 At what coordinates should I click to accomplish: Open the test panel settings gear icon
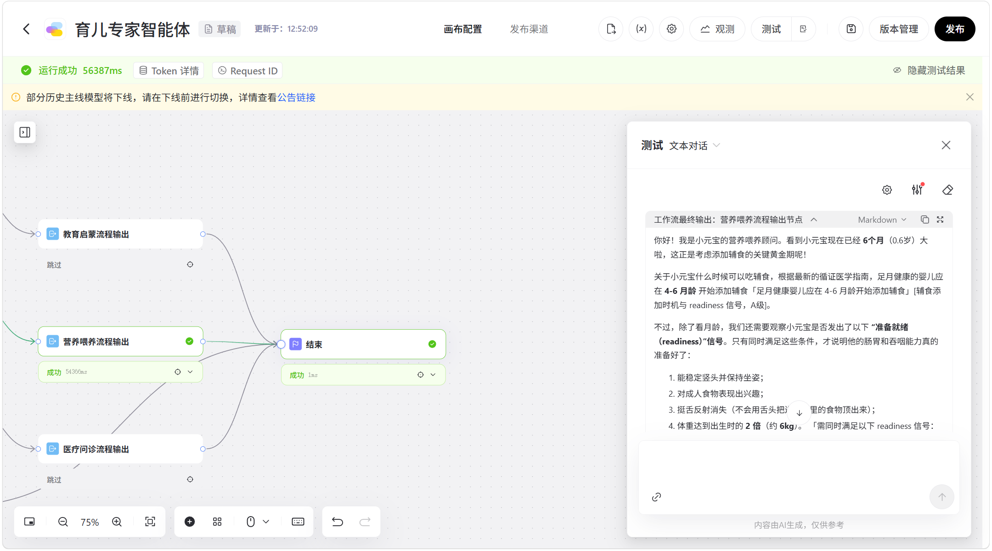[887, 190]
